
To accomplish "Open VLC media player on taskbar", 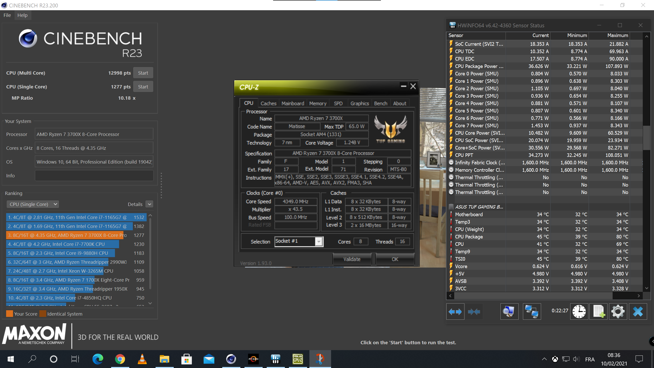I will (x=142, y=359).
